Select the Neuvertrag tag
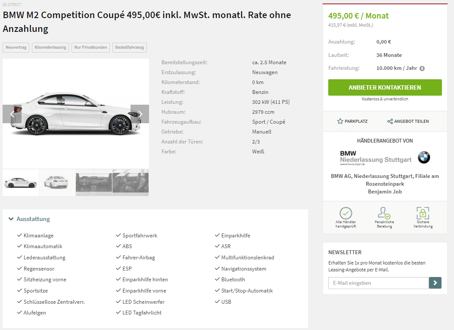This screenshot has width=454, height=330. click(x=16, y=47)
